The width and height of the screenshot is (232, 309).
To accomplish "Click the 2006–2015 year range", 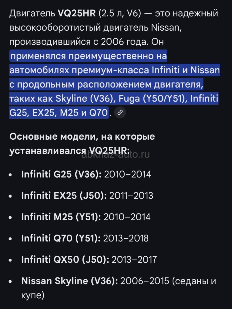I will point(145,281).
